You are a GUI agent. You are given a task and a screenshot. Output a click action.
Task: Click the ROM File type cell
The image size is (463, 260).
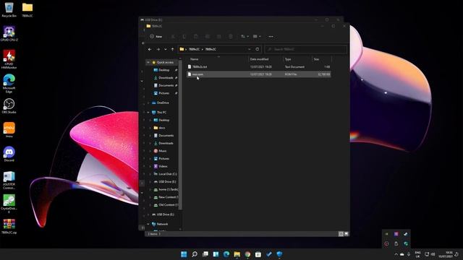291,74
